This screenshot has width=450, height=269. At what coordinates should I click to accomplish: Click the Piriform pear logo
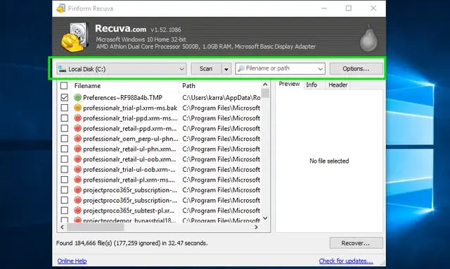(368, 39)
